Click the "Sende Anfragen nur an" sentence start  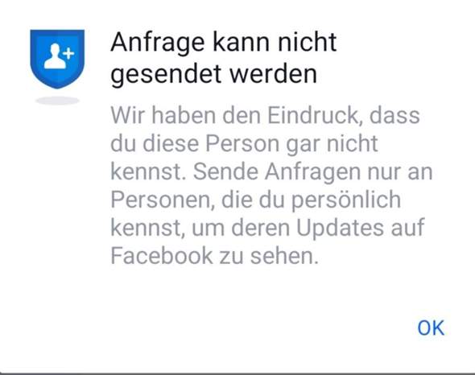click(x=313, y=171)
